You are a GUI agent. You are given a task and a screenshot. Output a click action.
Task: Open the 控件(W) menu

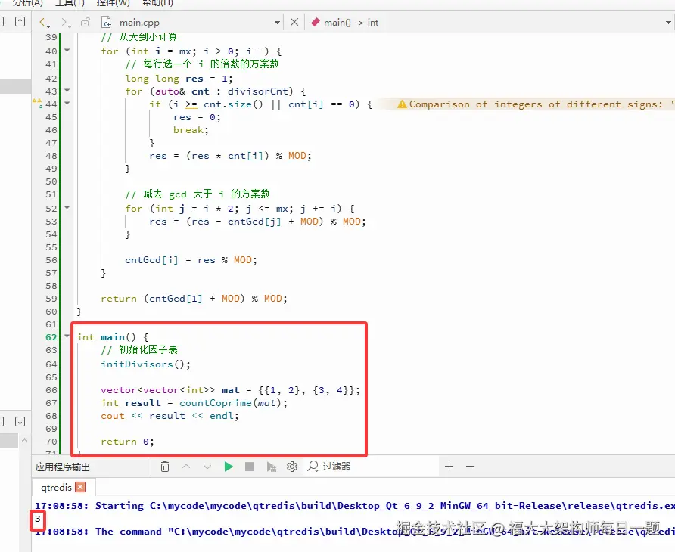pyautogui.click(x=114, y=3)
